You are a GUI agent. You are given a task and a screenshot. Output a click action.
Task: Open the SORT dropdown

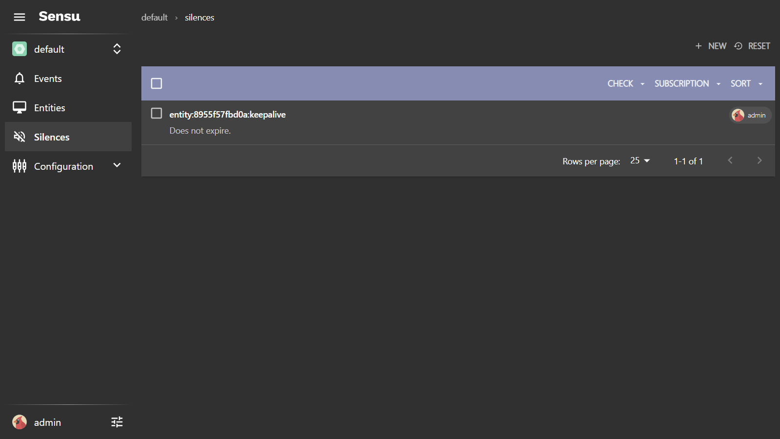click(746, 83)
